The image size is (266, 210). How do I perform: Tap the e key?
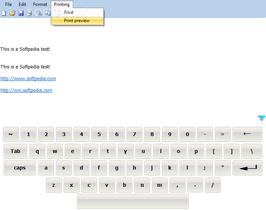click(x=72, y=151)
